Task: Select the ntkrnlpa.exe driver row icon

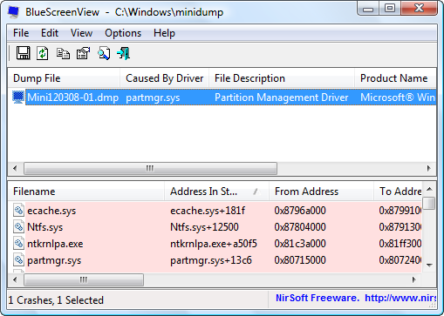Action: [18, 243]
